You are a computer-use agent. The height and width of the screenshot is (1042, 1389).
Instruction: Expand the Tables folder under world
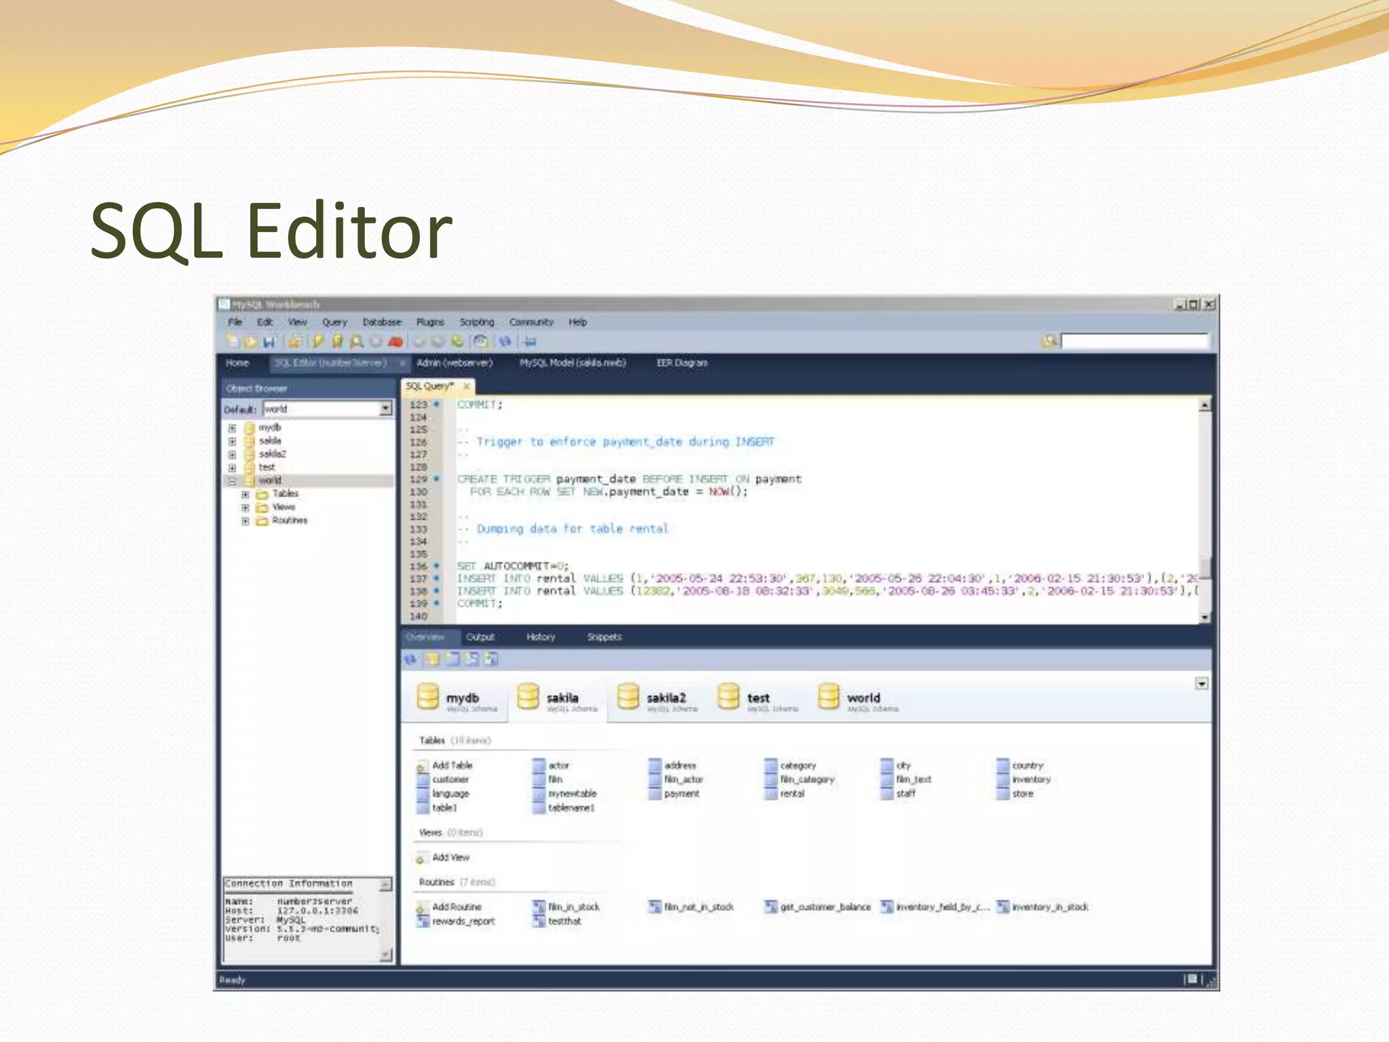[x=246, y=495]
